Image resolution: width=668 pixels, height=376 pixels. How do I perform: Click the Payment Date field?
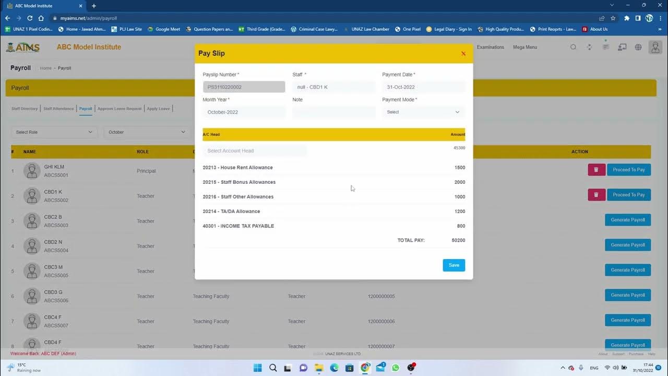(x=424, y=87)
